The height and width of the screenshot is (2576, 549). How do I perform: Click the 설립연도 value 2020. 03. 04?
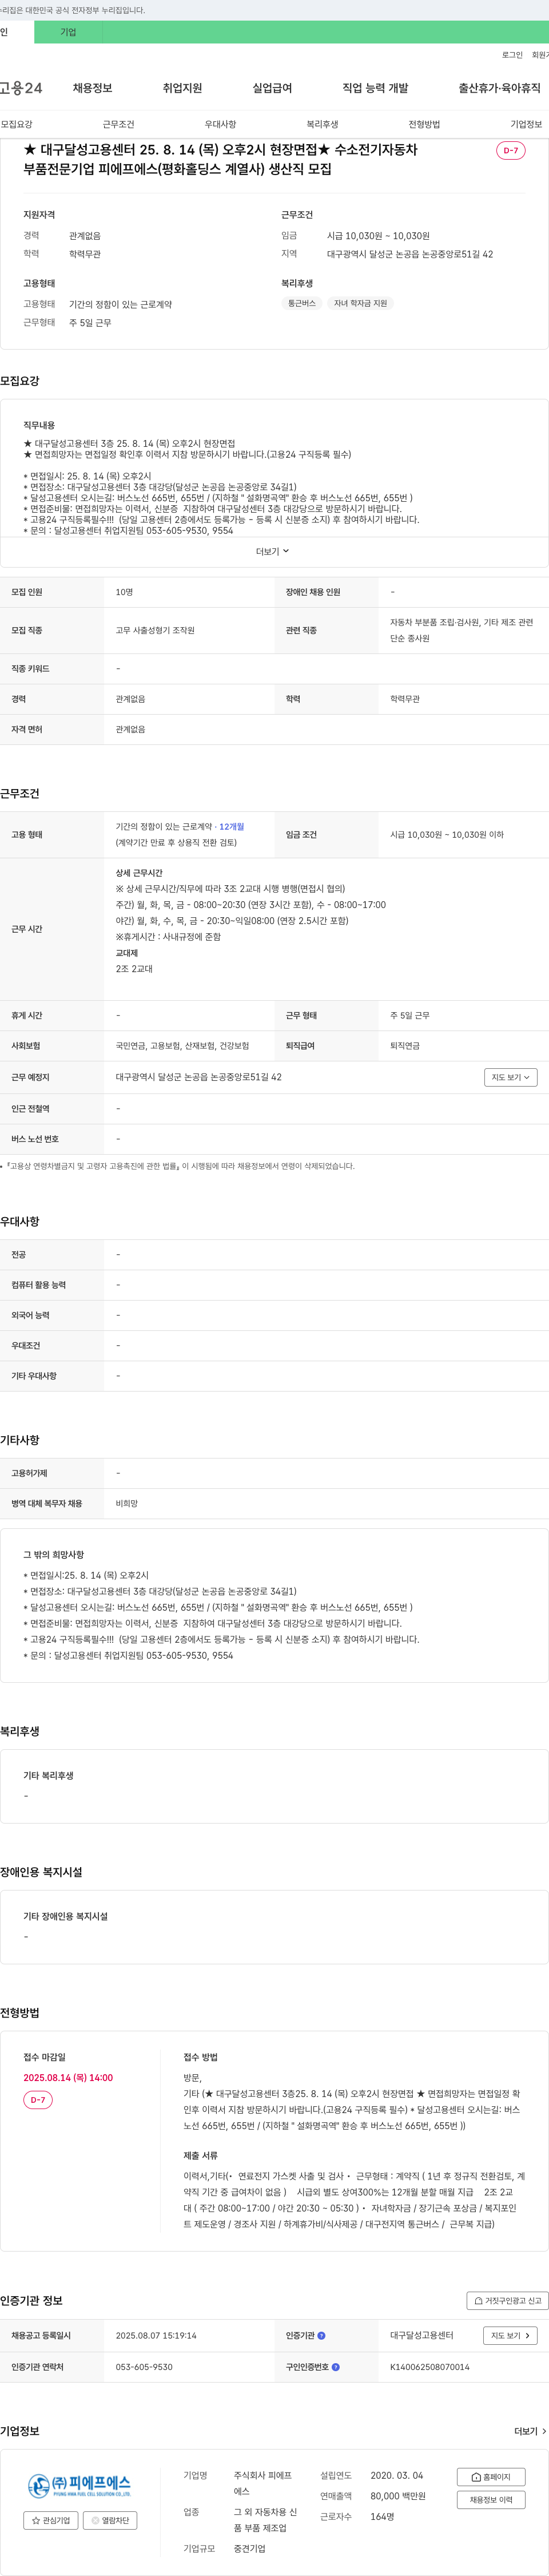396,2475
